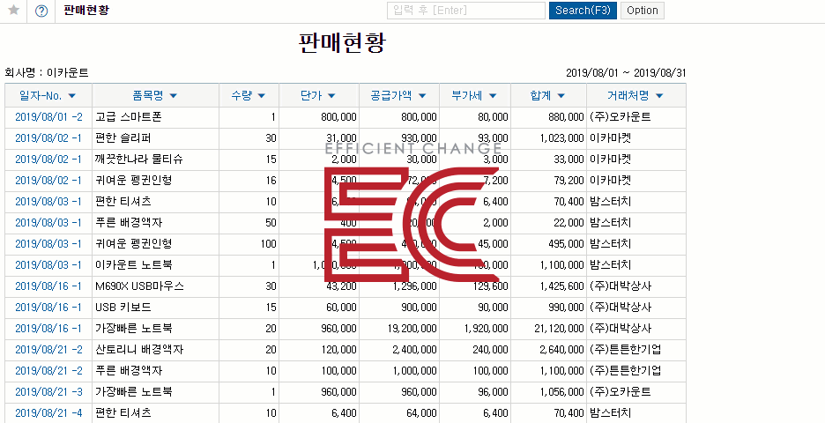Open the 공급가액 column dropdown arrow
The image size is (825, 423).
(421, 96)
